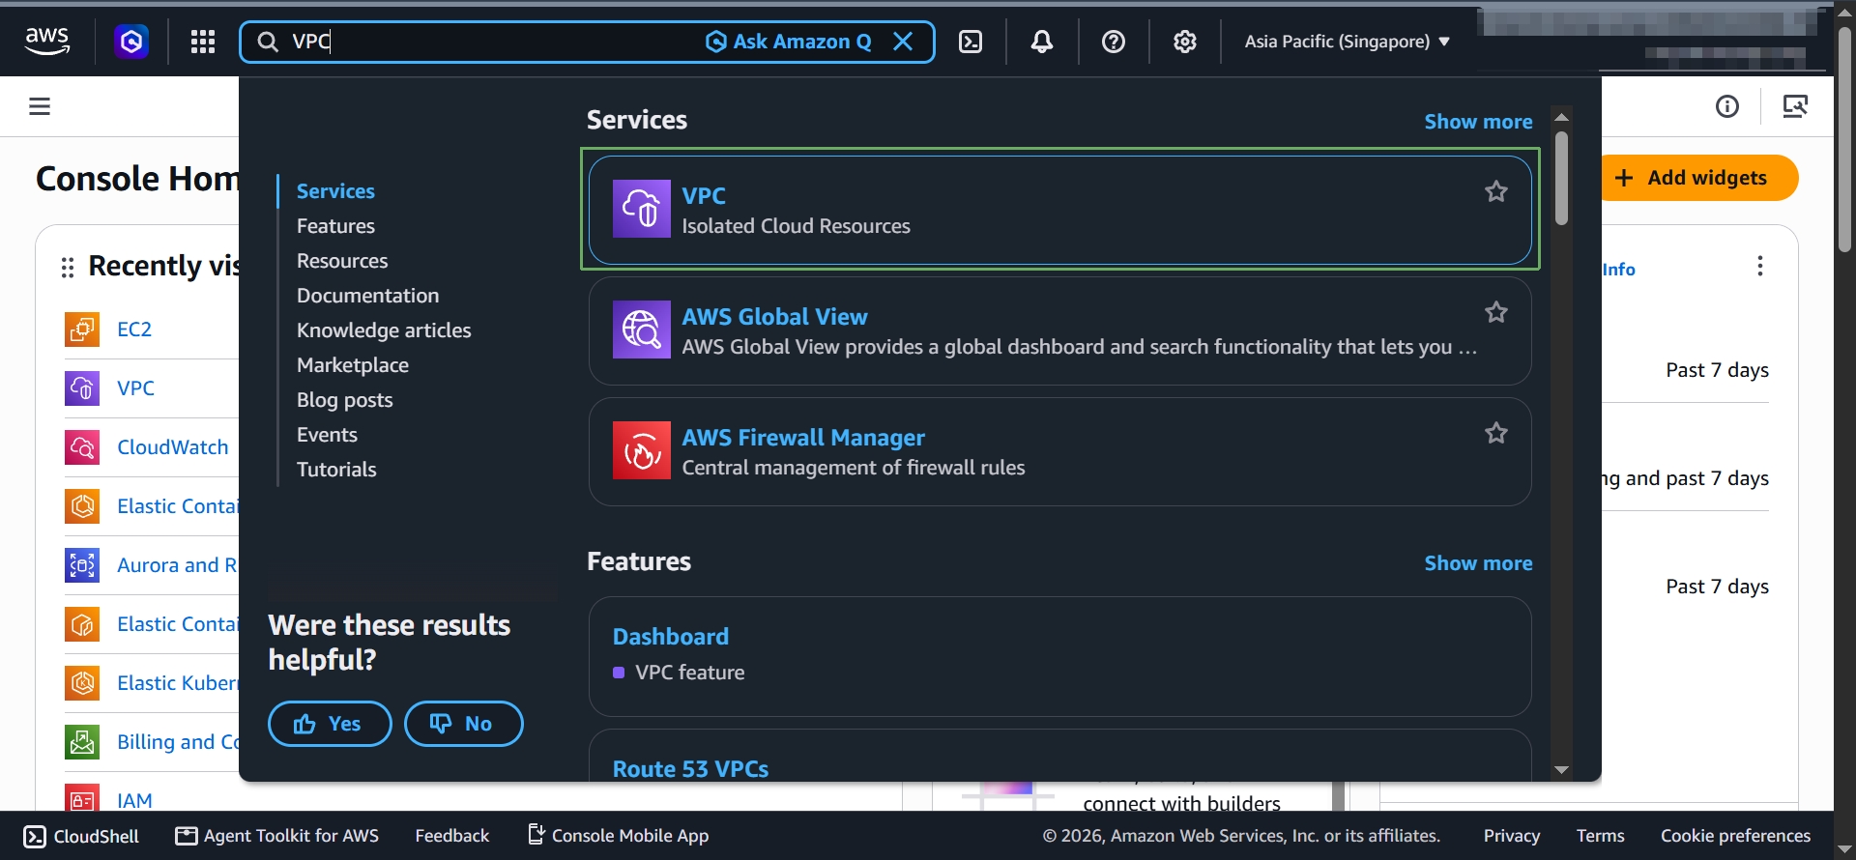Clear the search with the X icon
1856x860 pixels.
[903, 42]
